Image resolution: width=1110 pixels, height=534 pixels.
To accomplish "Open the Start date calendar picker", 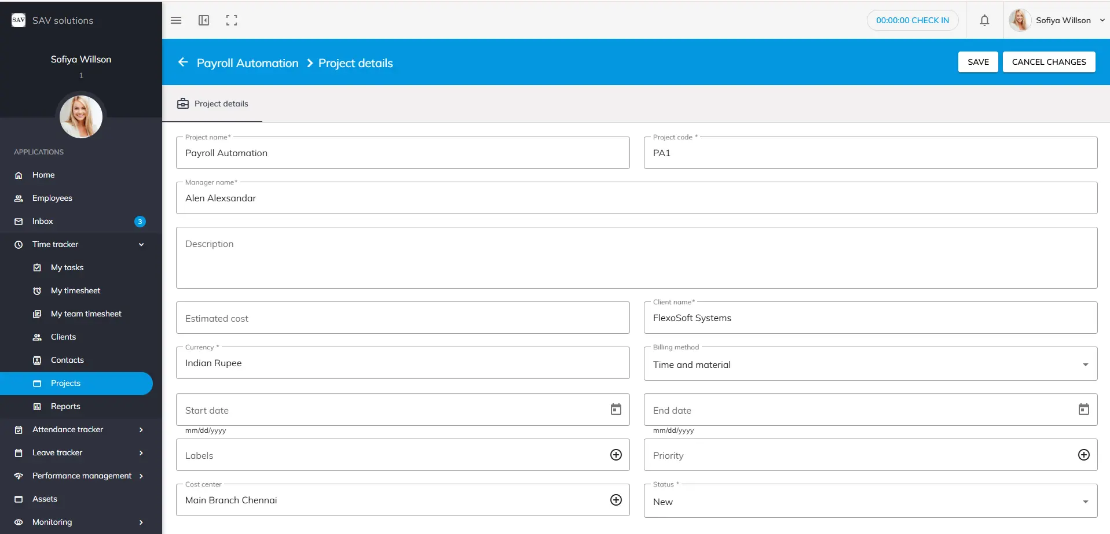I will [x=616, y=410].
